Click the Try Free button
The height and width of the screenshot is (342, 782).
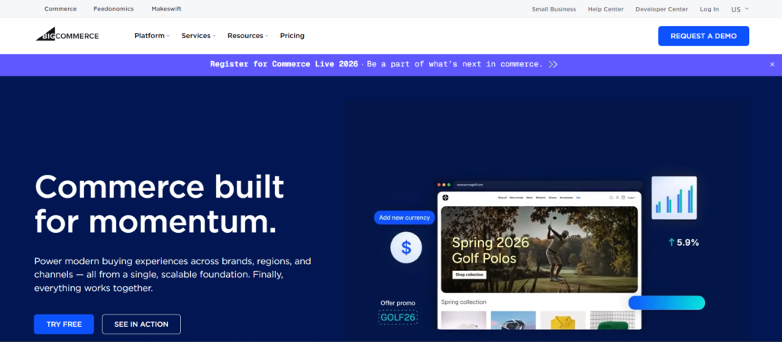coord(64,324)
